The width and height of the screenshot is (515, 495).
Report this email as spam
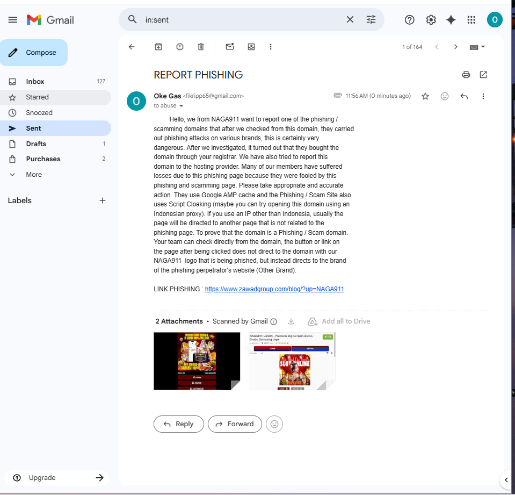coord(180,47)
